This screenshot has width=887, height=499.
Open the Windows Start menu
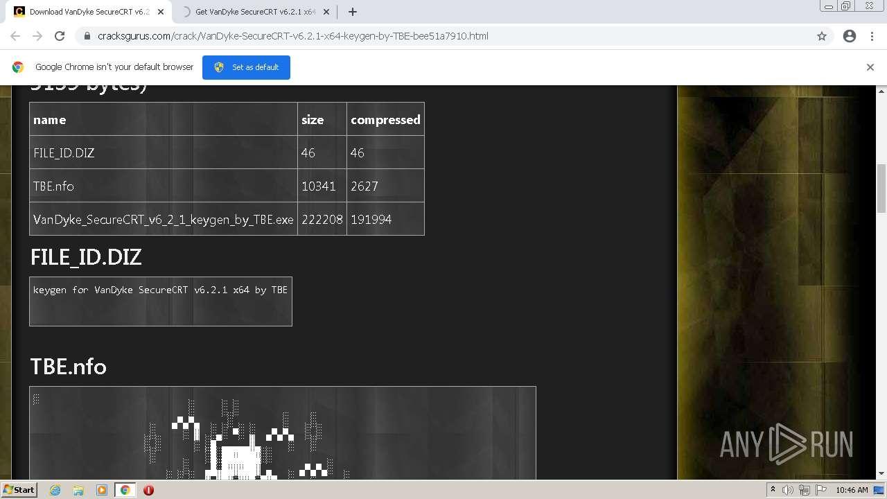19,489
